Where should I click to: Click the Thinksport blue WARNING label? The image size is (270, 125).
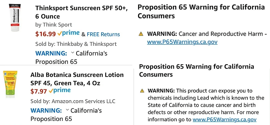click(x=51, y=53)
